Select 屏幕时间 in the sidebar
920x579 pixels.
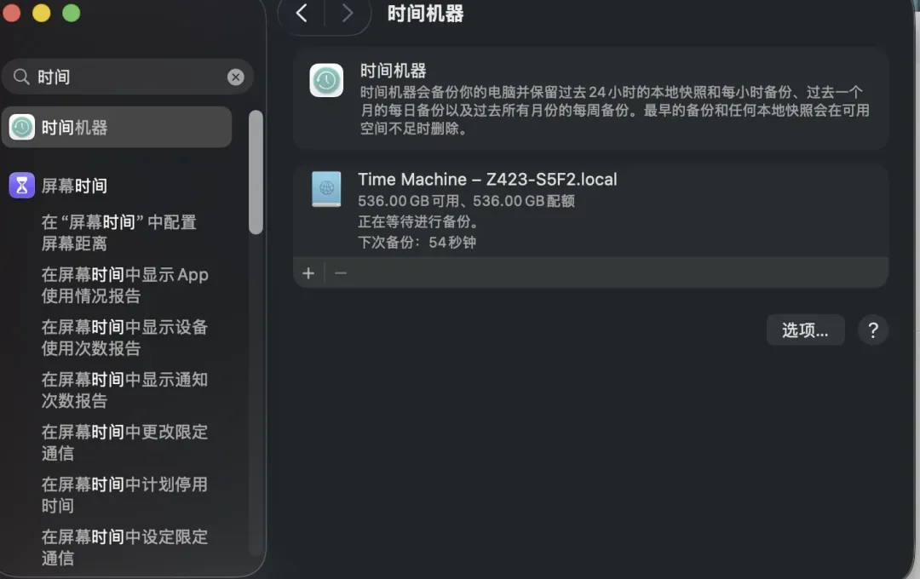pos(75,186)
